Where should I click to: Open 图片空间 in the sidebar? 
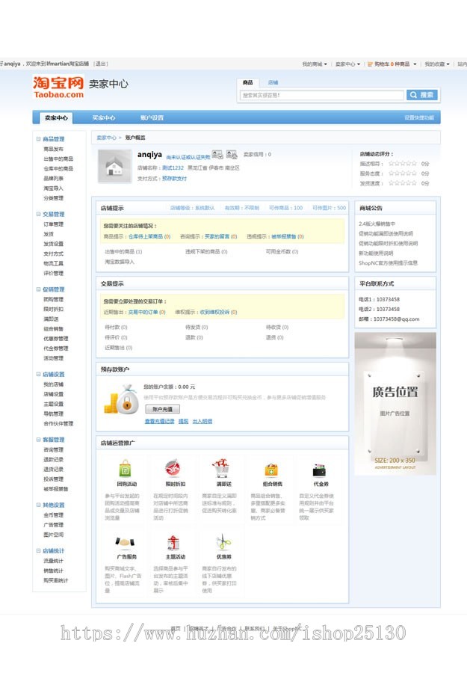point(53,535)
